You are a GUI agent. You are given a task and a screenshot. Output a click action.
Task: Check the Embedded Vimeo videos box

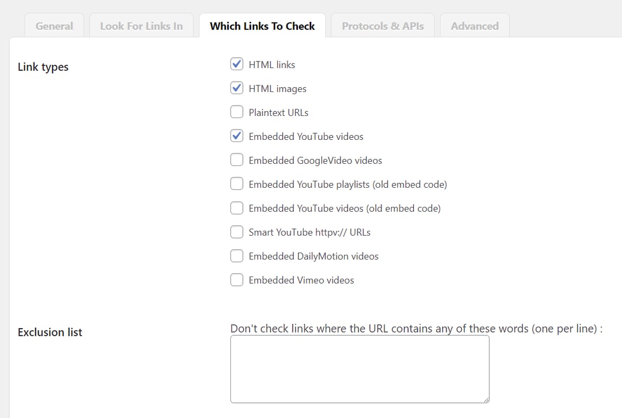click(236, 279)
